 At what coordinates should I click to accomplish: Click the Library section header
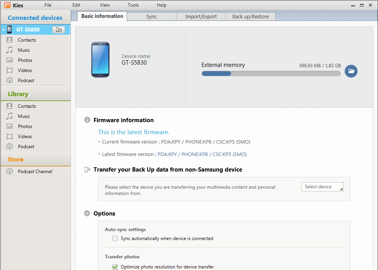click(x=18, y=94)
